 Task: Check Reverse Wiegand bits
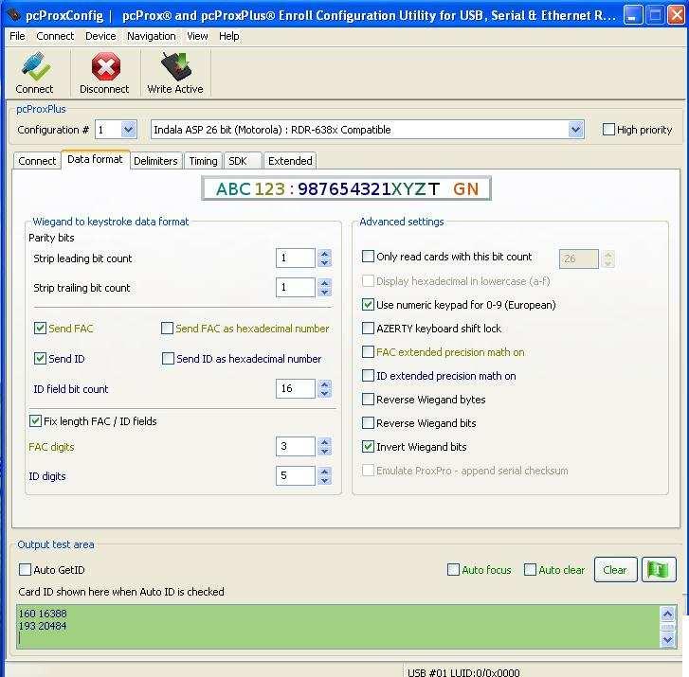tap(368, 423)
